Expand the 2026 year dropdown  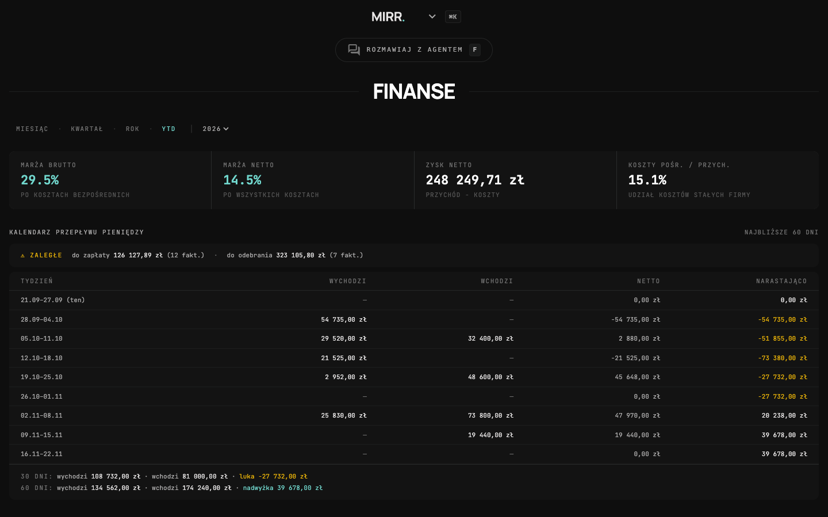tap(216, 129)
